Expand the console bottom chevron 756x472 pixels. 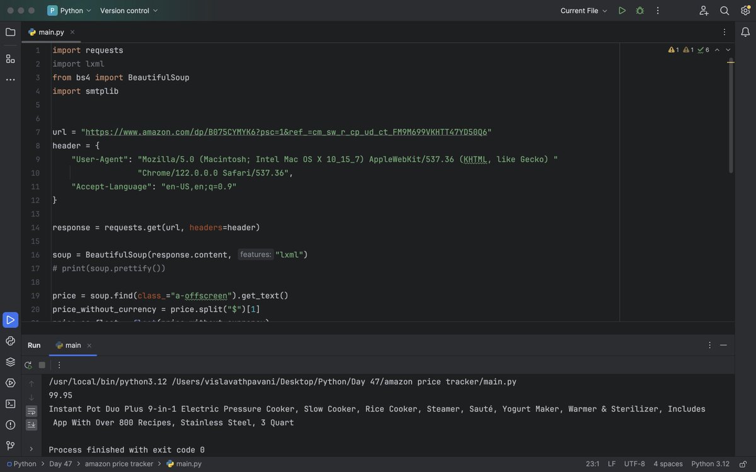tap(31, 449)
